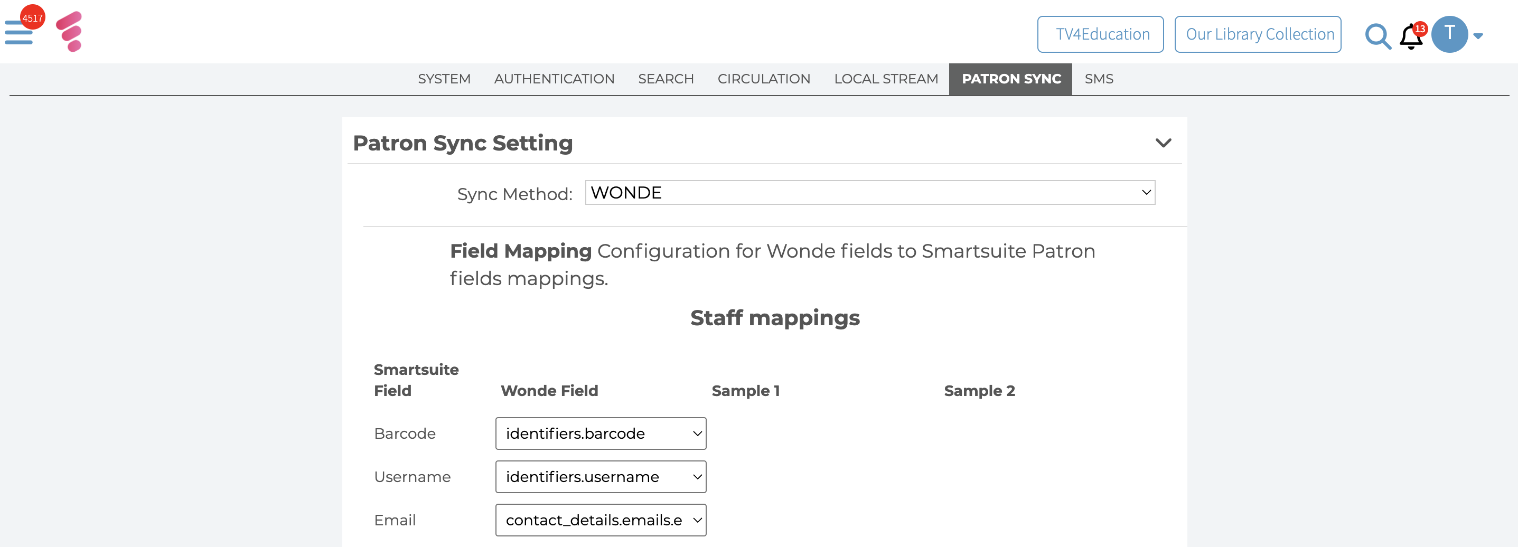Click the pink Smartsuite logo
This screenshot has width=1518, height=547.
[70, 32]
